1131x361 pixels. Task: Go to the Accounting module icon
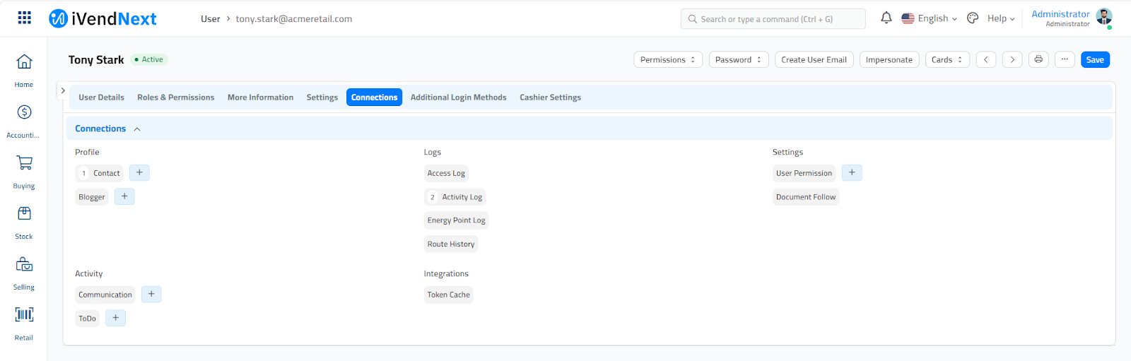coord(24,112)
